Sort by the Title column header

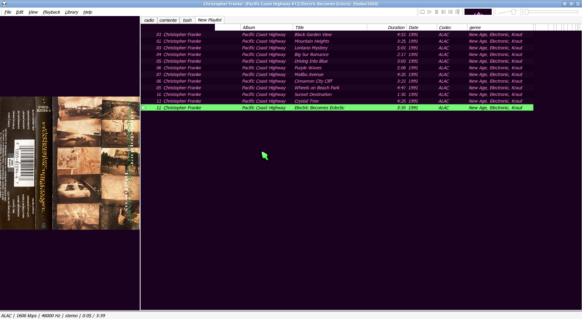[330, 28]
